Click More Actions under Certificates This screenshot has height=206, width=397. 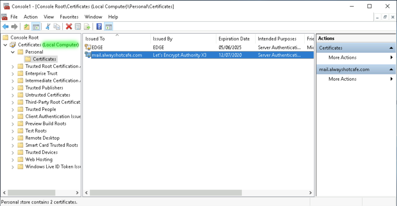(x=342, y=57)
